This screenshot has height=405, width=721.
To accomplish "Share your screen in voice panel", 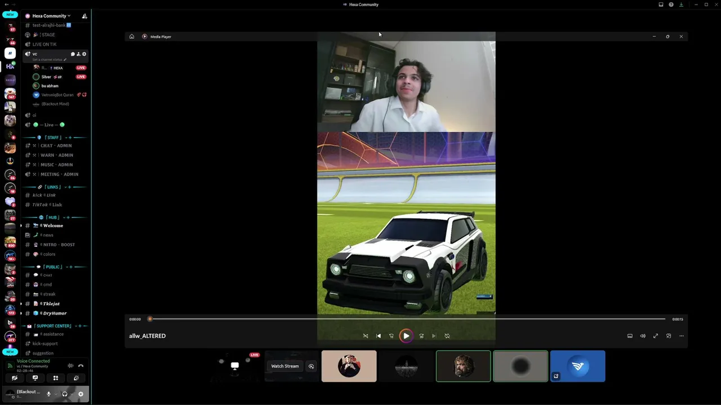I will click(35, 378).
